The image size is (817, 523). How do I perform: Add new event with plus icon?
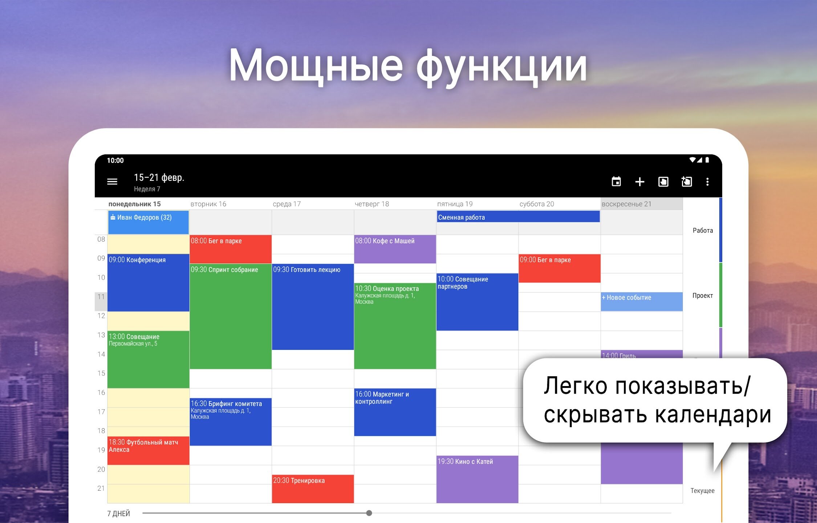(640, 182)
